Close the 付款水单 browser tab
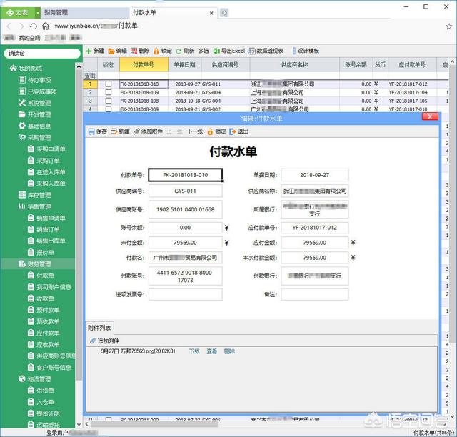457x437 pixels. [x=211, y=13]
